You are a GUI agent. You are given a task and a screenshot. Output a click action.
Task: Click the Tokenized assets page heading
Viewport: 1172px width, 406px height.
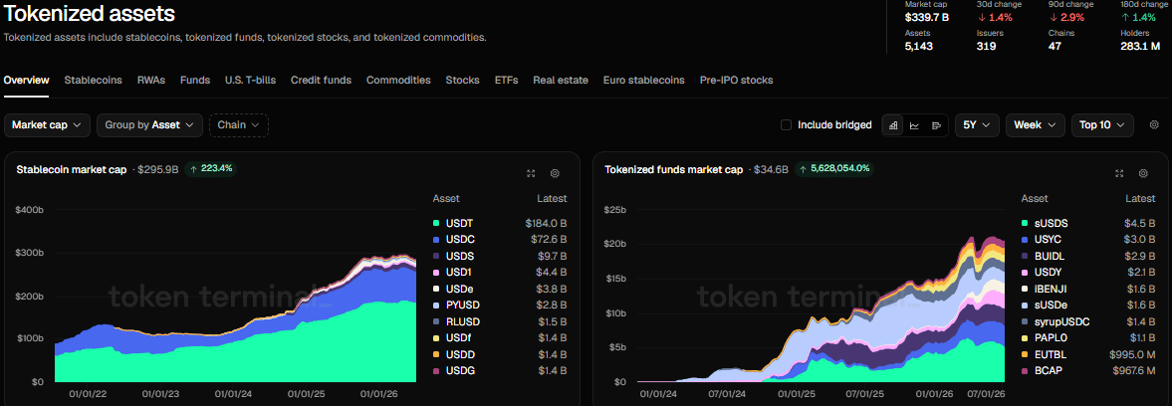tap(90, 13)
